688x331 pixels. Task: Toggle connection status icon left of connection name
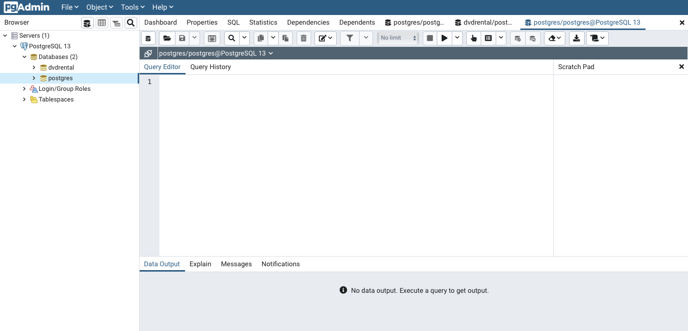(148, 53)
